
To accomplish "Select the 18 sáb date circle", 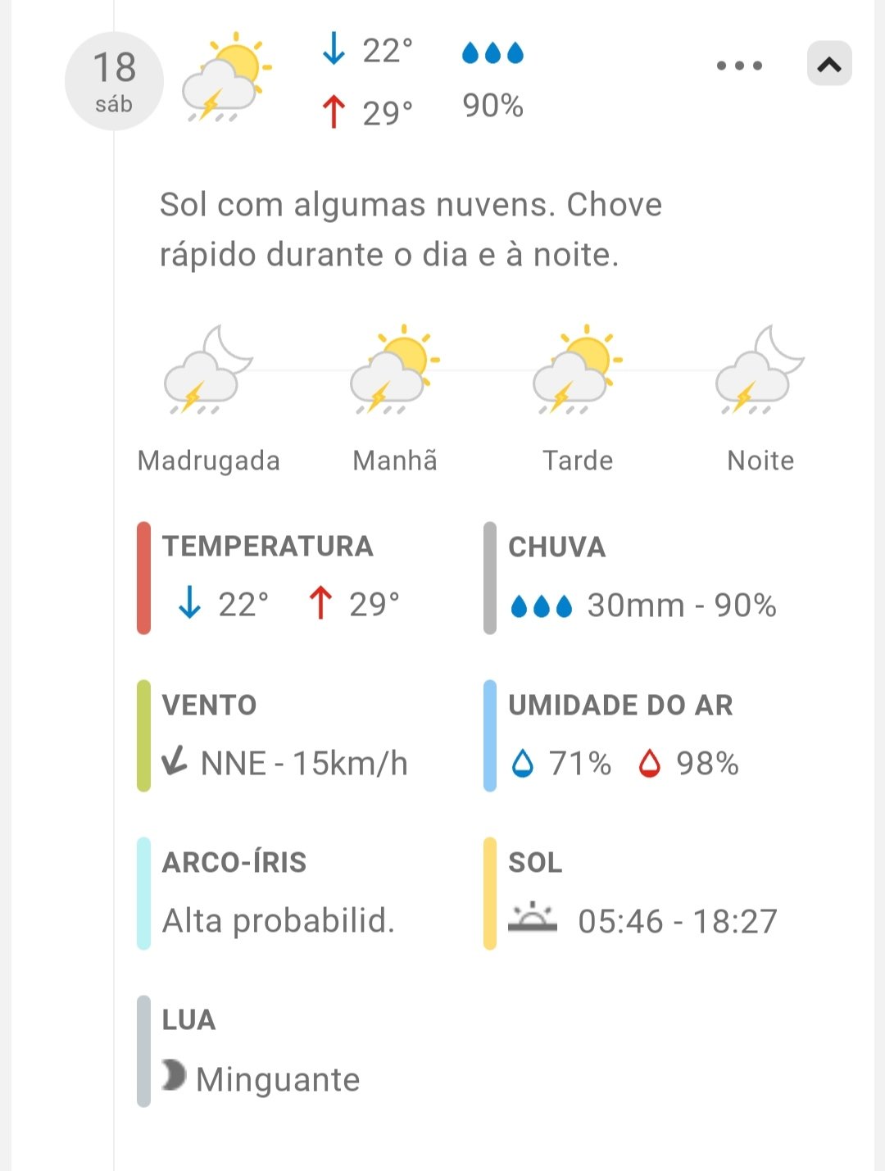I will point(114,81).
